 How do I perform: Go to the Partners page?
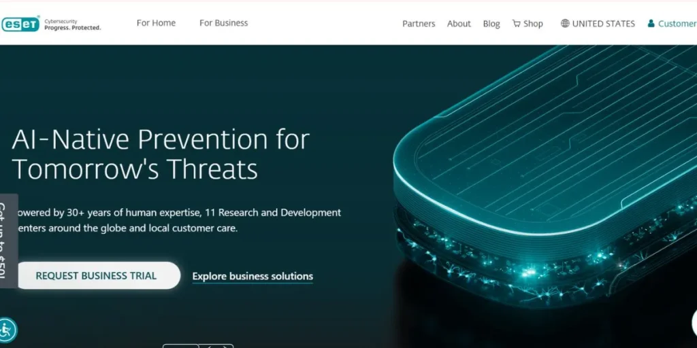point(419,24)
